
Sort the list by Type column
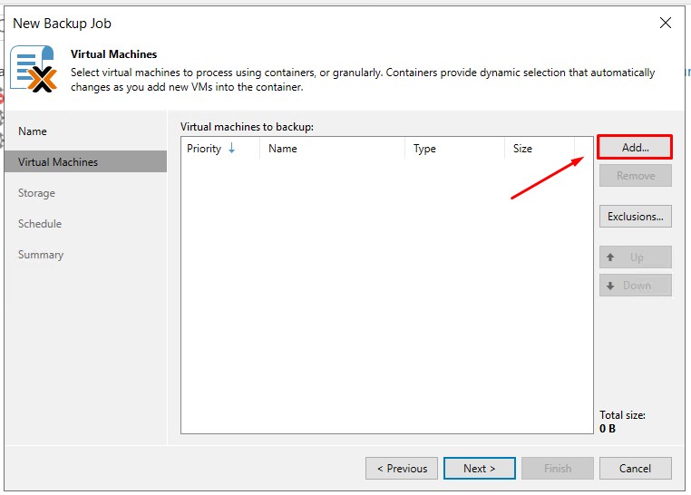click(453, 149)
